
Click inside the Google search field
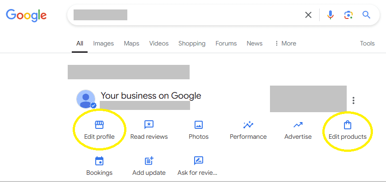pyautogui.click(x=203, y=15)
